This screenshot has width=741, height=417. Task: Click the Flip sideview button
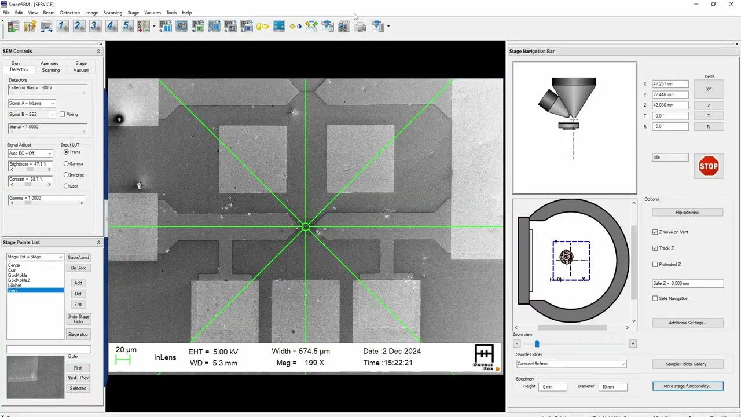pyautogui.click(x=687, y=213)
